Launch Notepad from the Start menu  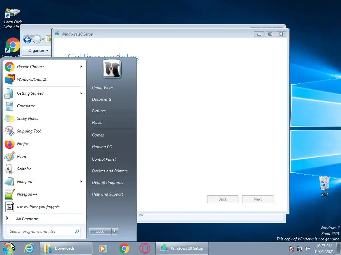tap(44, 182)
